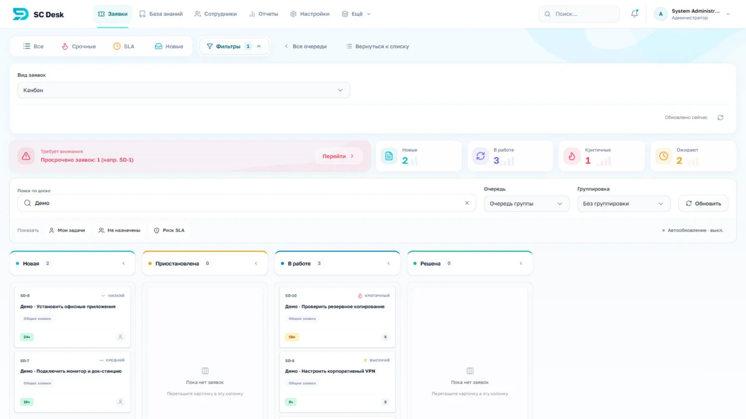This screenshot has height=419, width=746.
Task: Open the 'Вид заявок' dropdown set to Канбан
Action: (184, 90)
